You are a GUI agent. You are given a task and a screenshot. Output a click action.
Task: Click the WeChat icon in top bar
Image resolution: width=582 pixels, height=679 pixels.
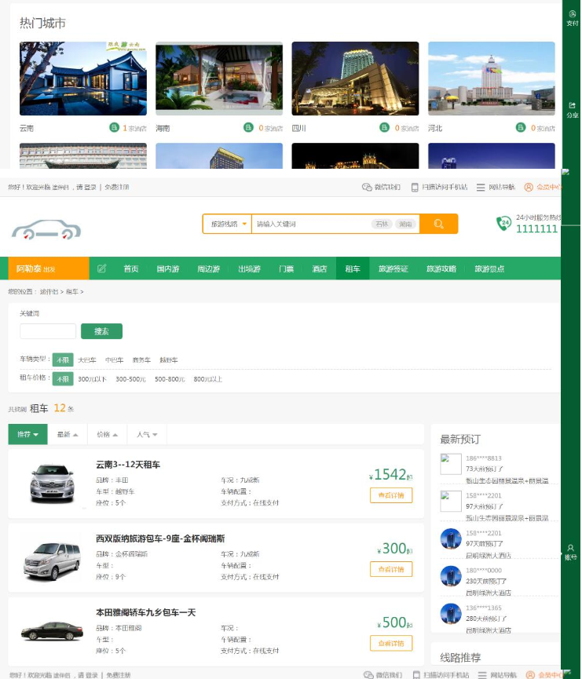(x=367, y=187)
